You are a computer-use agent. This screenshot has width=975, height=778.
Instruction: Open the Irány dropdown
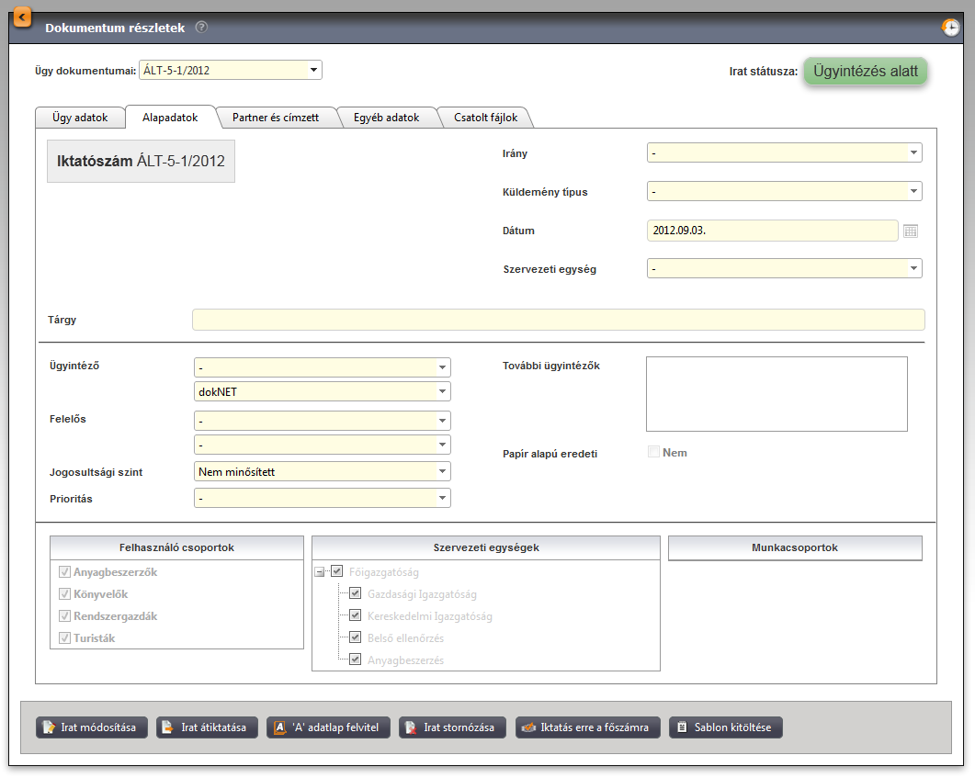pyautogui.click(x=785, y=152)
